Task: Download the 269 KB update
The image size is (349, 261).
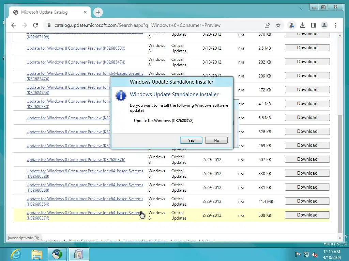Action: 307,145
